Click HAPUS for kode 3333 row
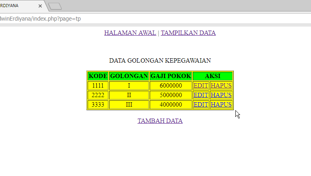Viewport: 311px width, 176px height. (x=221, y=105)
